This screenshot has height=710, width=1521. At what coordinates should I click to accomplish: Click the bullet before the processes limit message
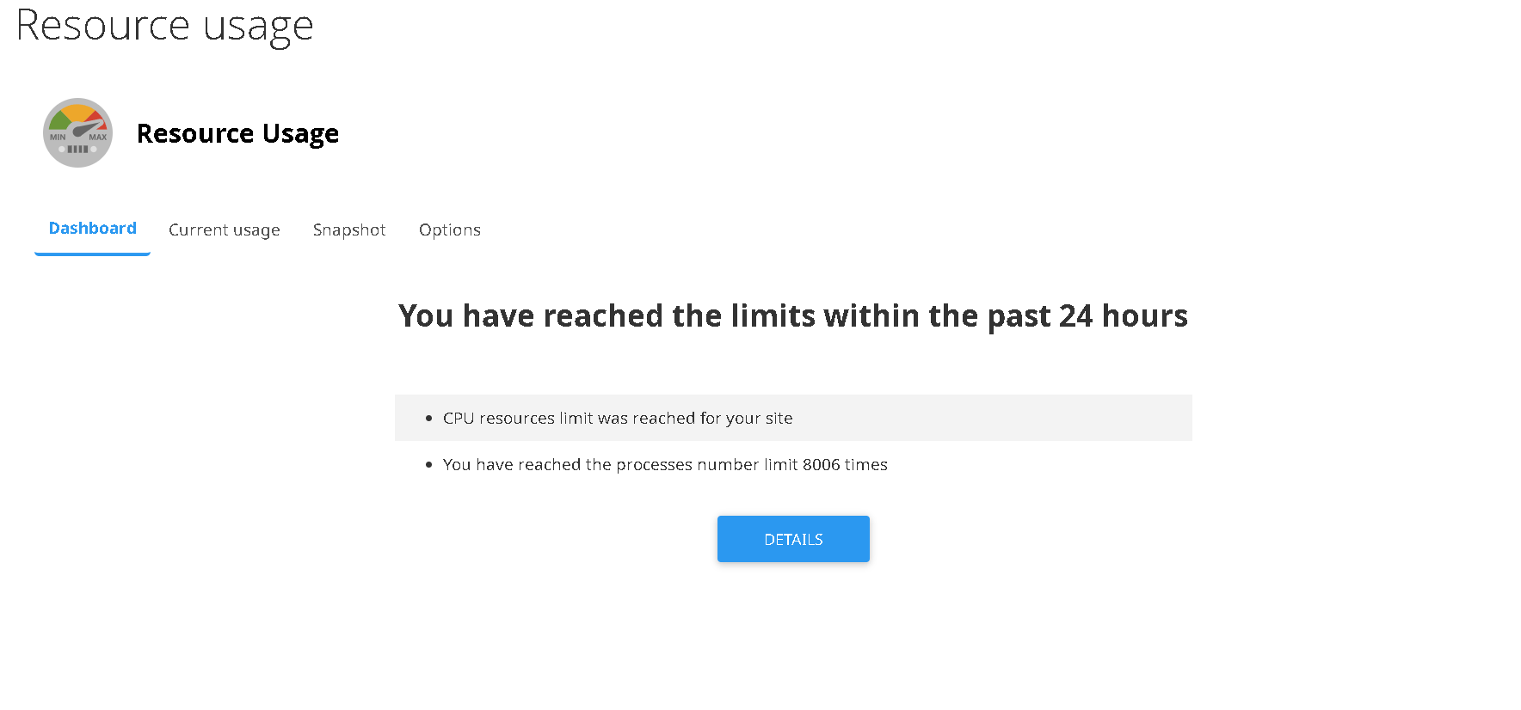click(428, 465)
